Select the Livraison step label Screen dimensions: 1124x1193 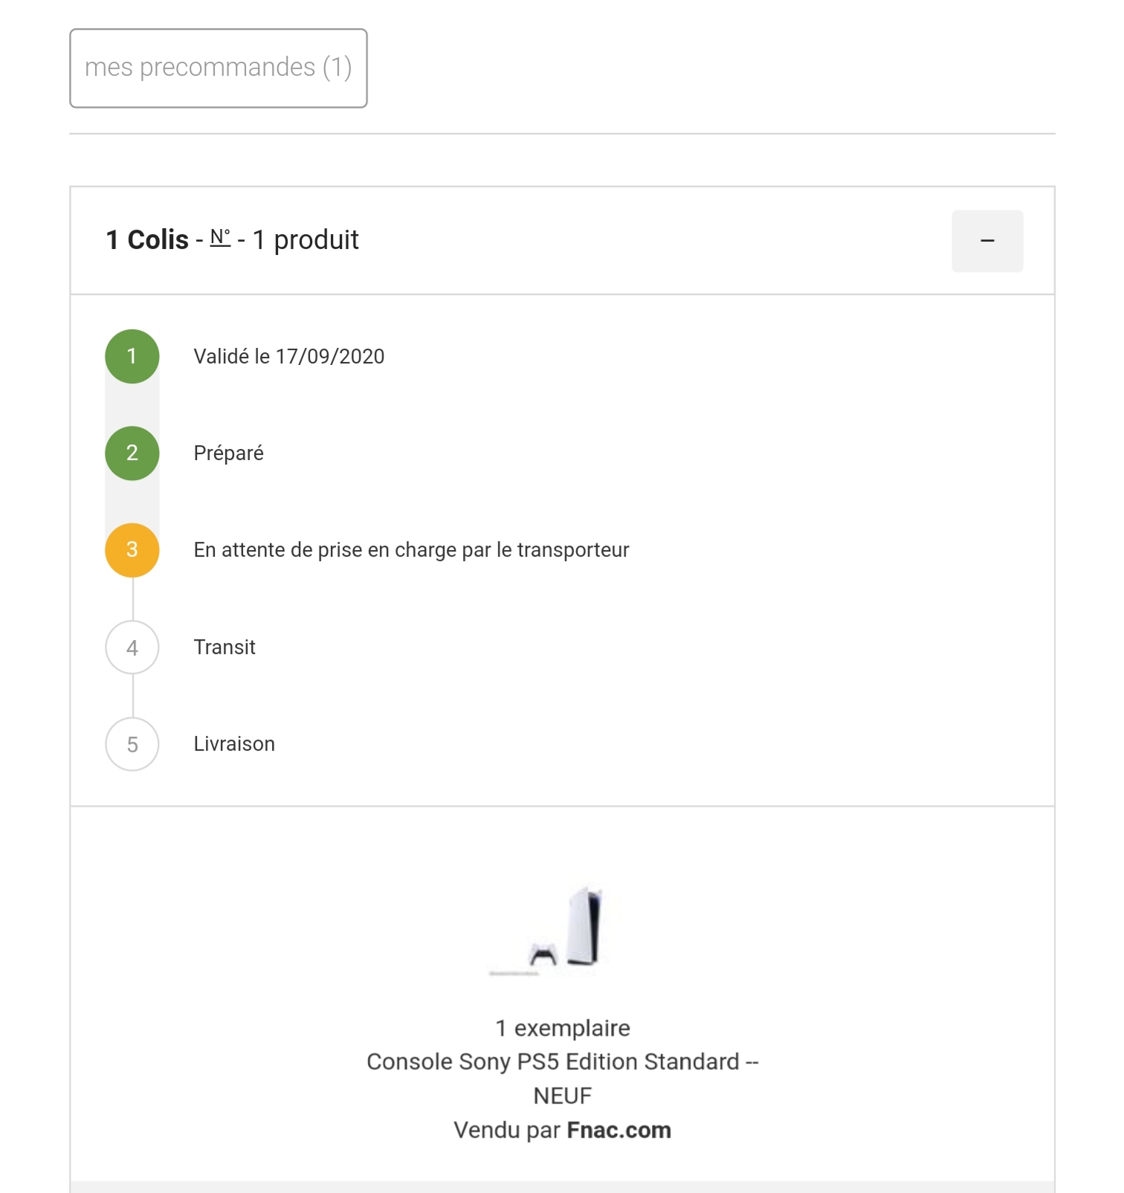pos(234,744)
